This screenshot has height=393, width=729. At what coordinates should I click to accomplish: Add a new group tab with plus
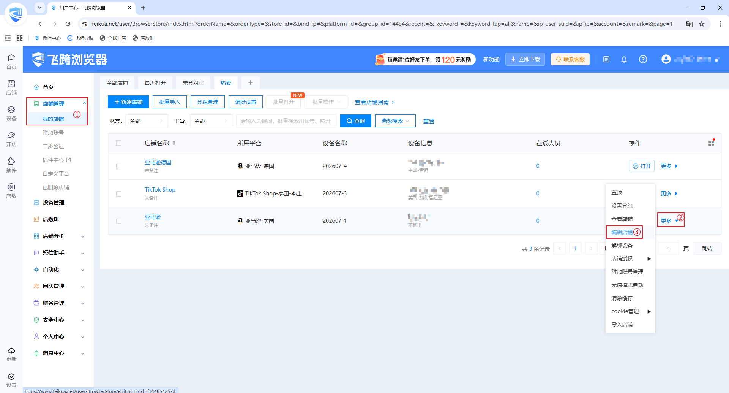(x=251, y=82)
